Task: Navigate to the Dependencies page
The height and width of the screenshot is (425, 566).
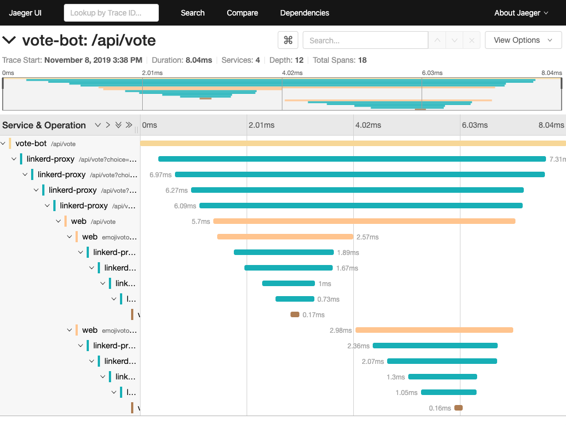Action: pos(304,13)
